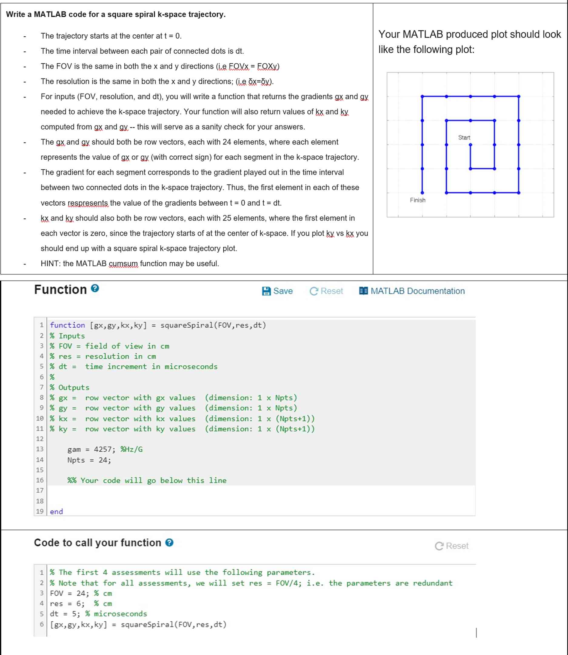The image size is (568, 655).
Task: Click the Npts = 24 statement
Action: click(x=89, y=460)
